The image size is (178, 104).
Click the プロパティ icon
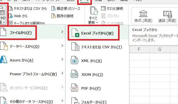tap(103, 16)
